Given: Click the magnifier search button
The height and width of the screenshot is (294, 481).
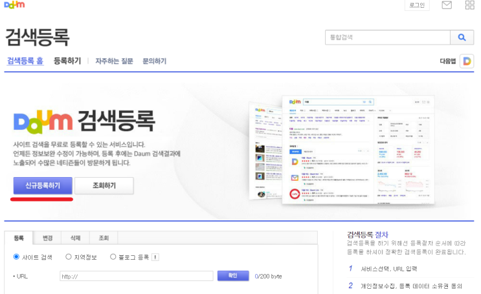Looking at the screenshot, I should tap(462, 37).
